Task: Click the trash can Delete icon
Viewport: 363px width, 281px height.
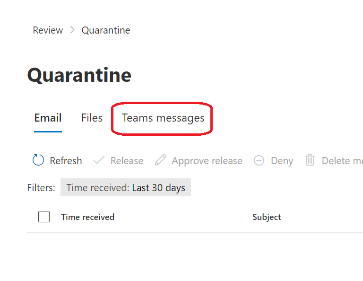Action: 310,160
